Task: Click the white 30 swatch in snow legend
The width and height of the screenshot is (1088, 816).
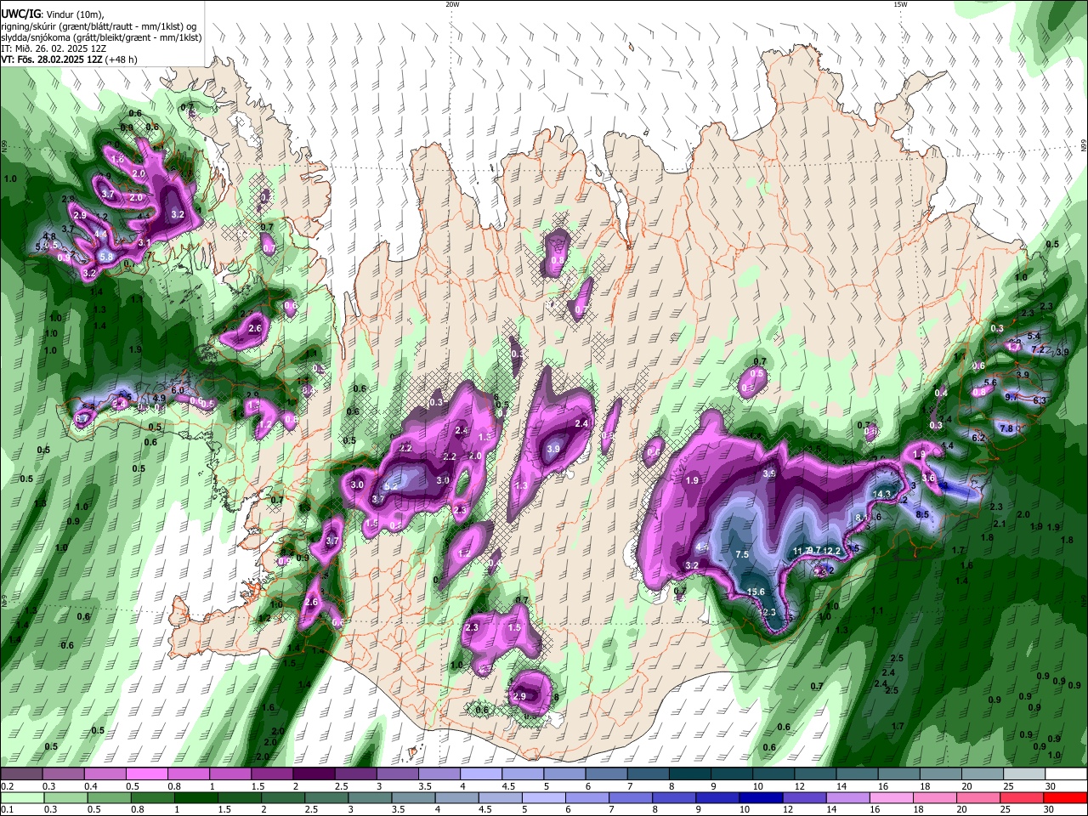Action: 1067,773
